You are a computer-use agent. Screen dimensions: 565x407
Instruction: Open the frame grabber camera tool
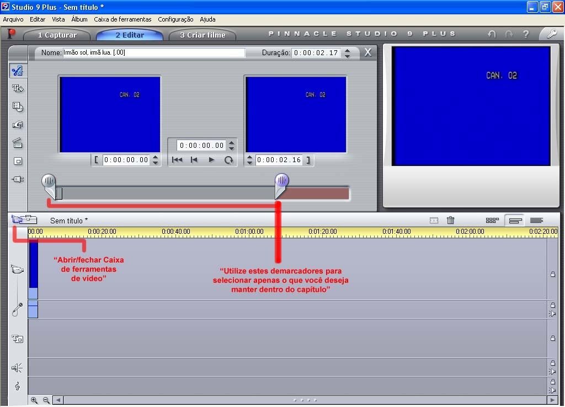click(x=17, y=125)
